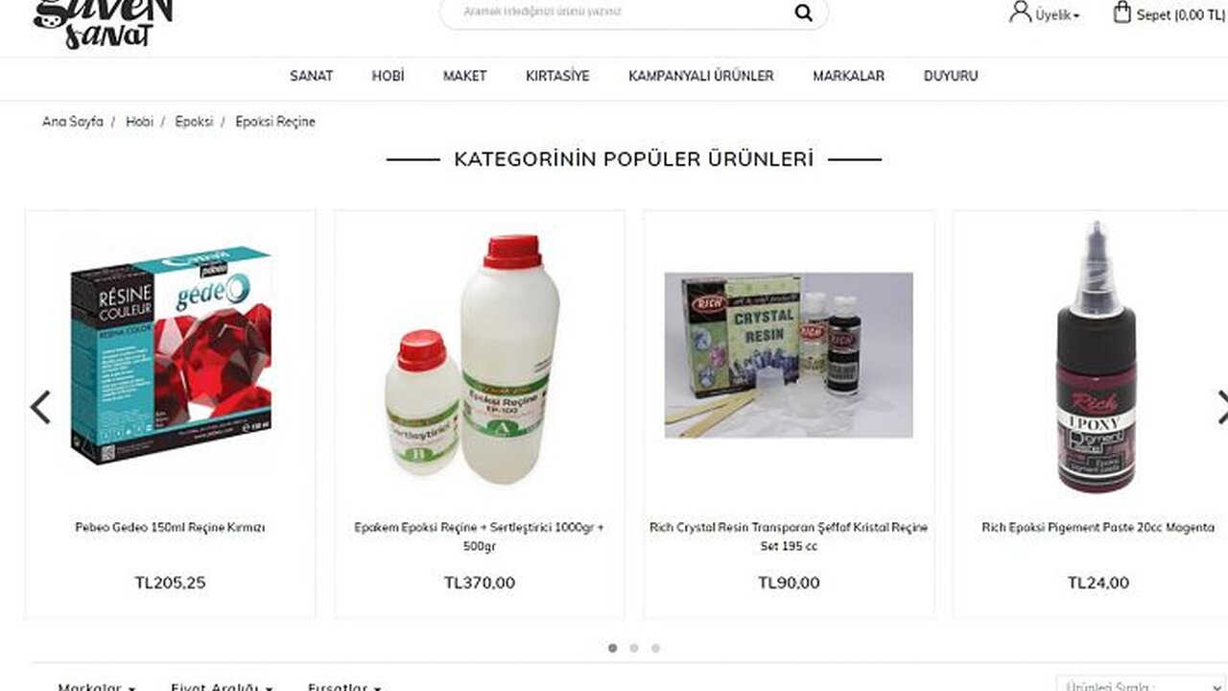Expand the Üyelik dropdown

tap(1057, 15)
